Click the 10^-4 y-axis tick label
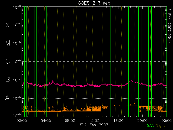 click(x=17, y=25)
